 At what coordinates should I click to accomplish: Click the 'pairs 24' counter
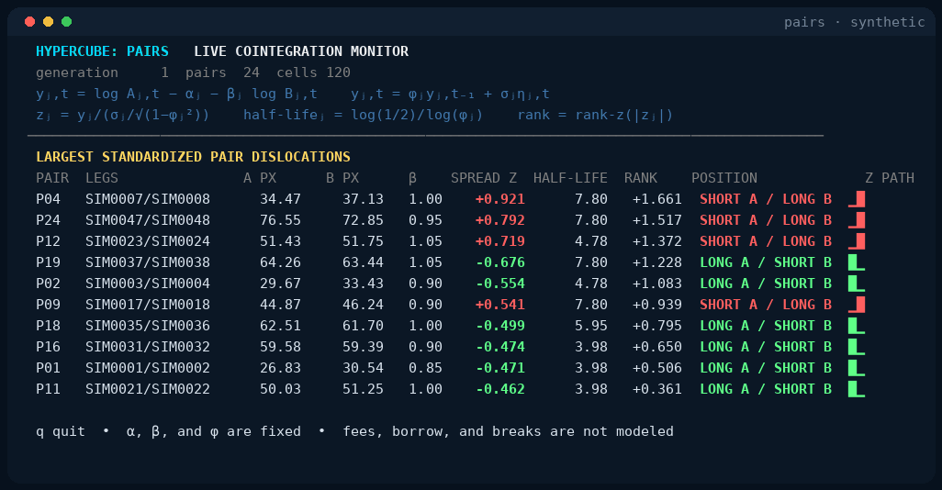click(222, 72)
